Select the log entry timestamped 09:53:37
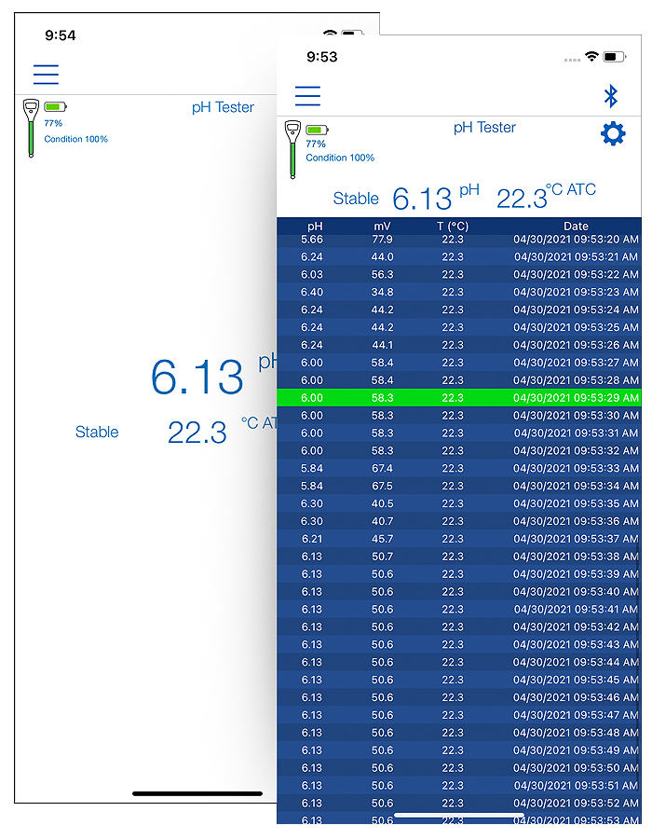The image size is (652, 839). [458, 539]
